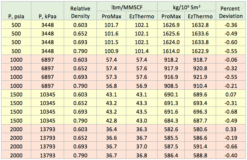Click the deviation cell '-0.19'
Viewport: 247px width, 160px height.
[231, 138]
